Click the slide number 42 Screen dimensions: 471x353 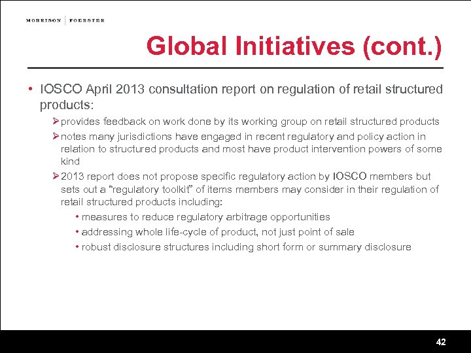coord(441,342)
